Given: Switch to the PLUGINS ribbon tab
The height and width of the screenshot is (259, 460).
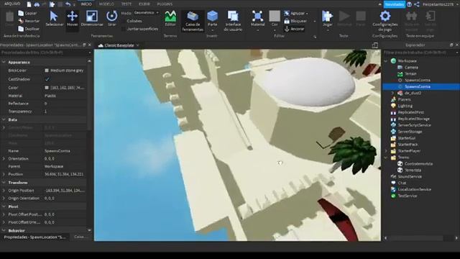Looking at the screenshot, I should coord(165,4).
